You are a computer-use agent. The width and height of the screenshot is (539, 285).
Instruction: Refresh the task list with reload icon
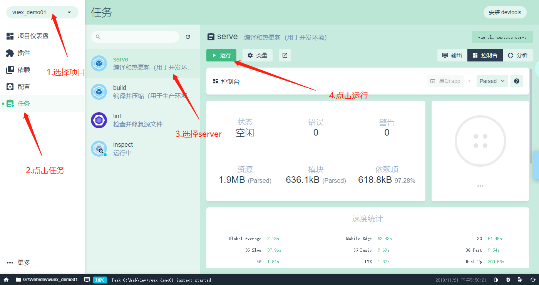188,37
